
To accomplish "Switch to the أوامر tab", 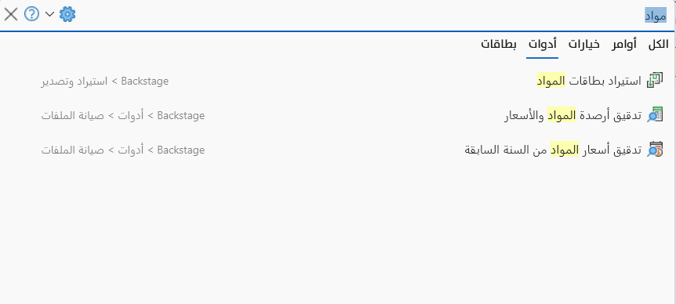I will (623, 45).
